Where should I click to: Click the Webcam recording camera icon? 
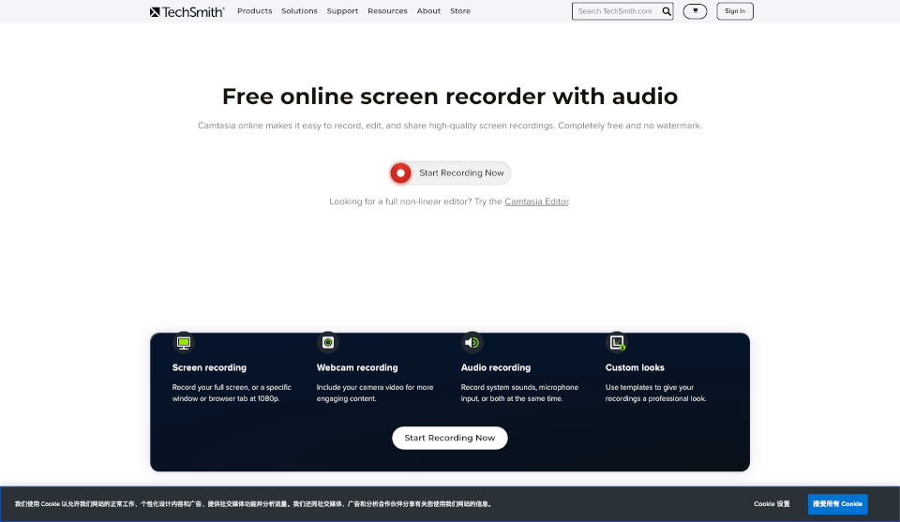click(328, 342)
